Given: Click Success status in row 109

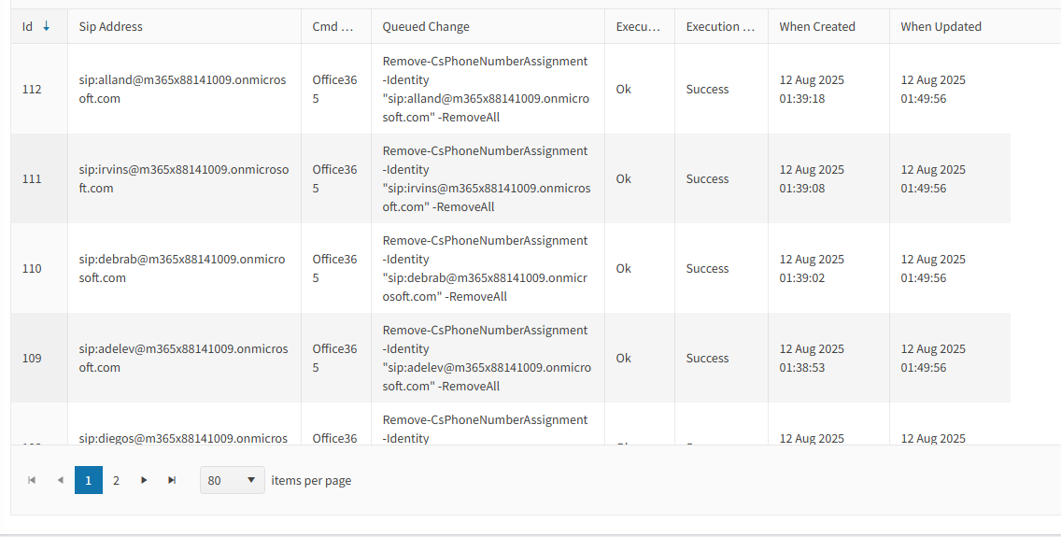Looking at the screenshot, I should (x=707, y=358).
